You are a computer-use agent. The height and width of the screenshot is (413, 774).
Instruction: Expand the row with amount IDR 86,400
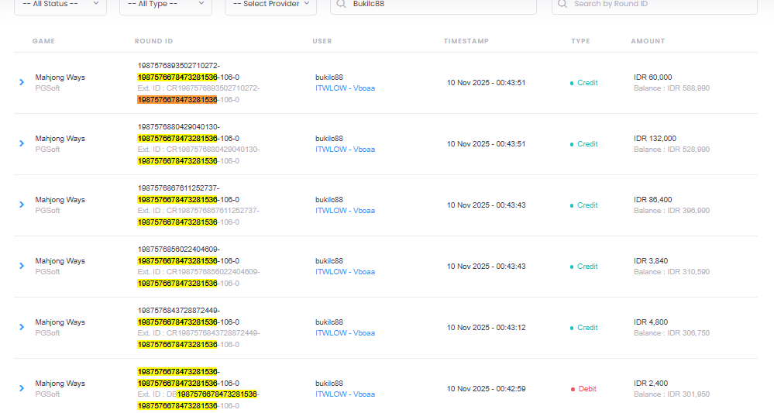(22, 205)
